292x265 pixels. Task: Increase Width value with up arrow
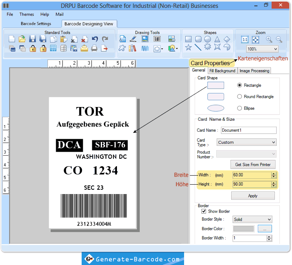[x=274, y=174]
